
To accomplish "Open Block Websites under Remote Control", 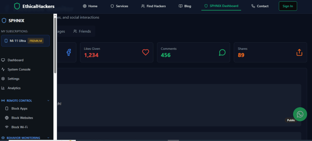I will [27, 118].
